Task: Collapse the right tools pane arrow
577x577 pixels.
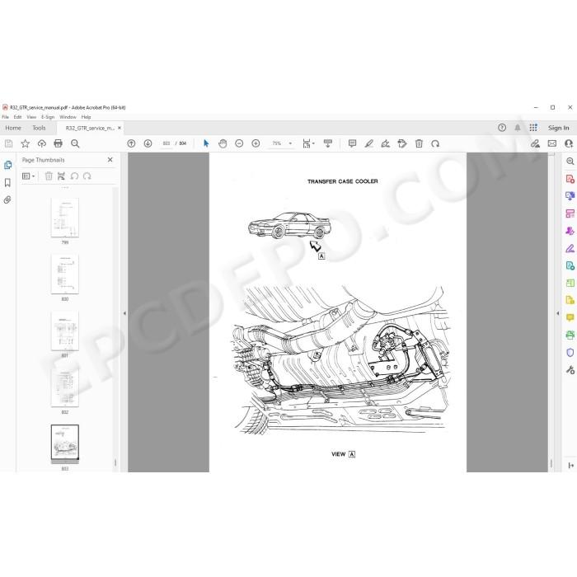Action: point(558,313)
